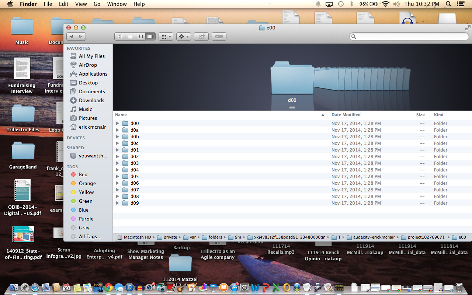Open Google Chrome from the Dock
The height and width of the screenshot is (295, 472).
point(108,287)
